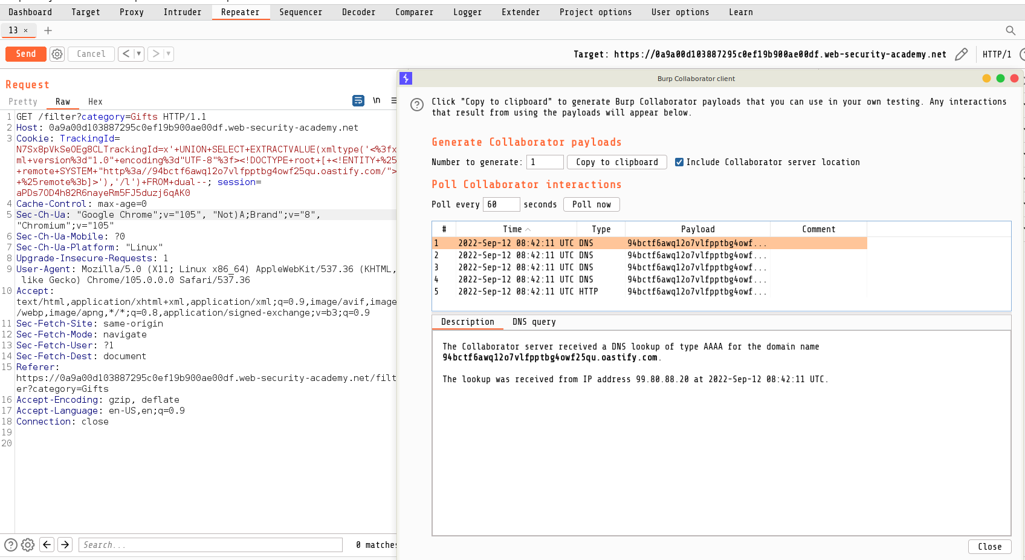Select the Repeater tab

tap(241, 12)
